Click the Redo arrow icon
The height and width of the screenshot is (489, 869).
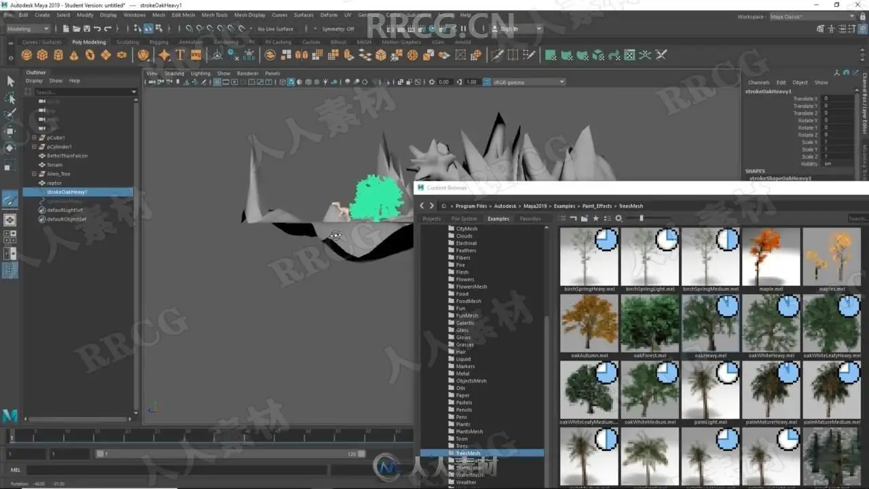point(108,29)
